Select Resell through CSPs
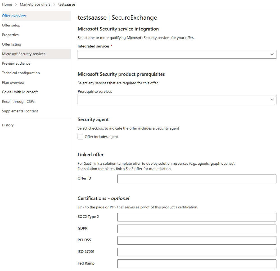This screenshot has width=280, height=271. tap(18, 101)
